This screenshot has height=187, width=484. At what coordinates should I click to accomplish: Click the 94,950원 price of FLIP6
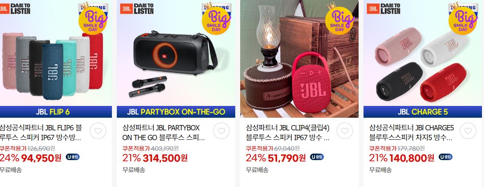[x=41, y=158]
